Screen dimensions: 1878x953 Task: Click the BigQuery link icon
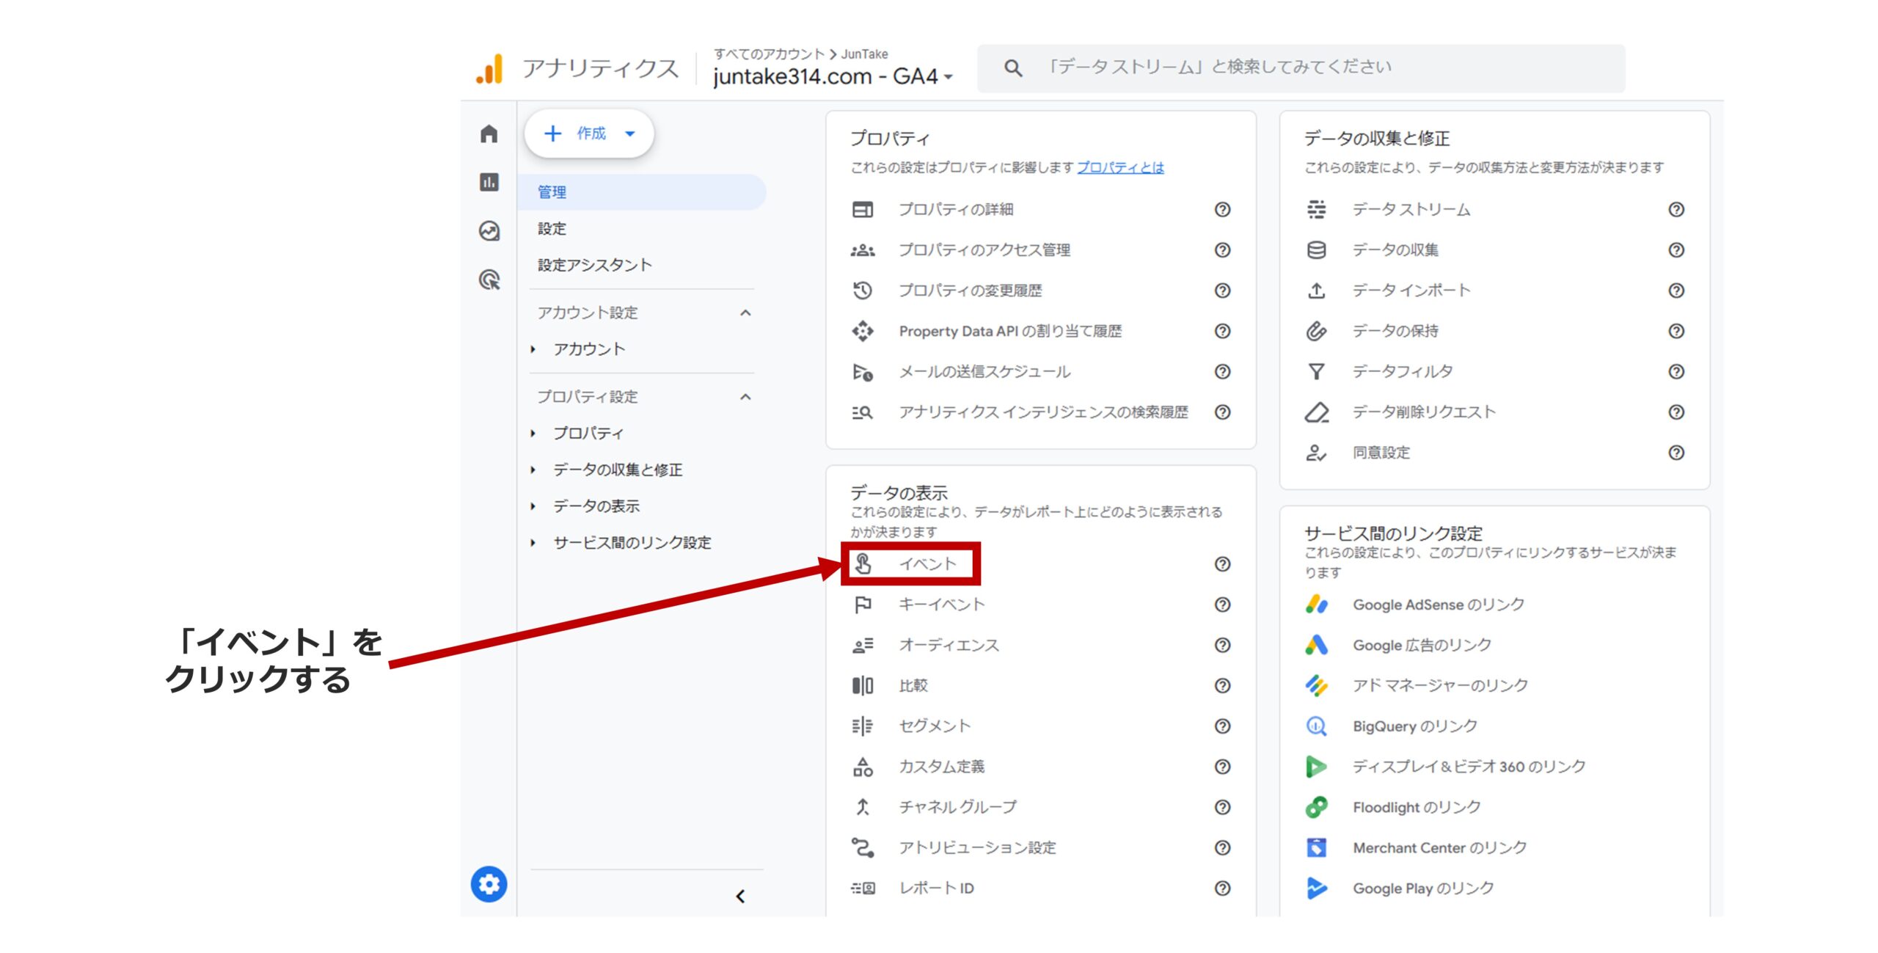[x=1316, y=726]
